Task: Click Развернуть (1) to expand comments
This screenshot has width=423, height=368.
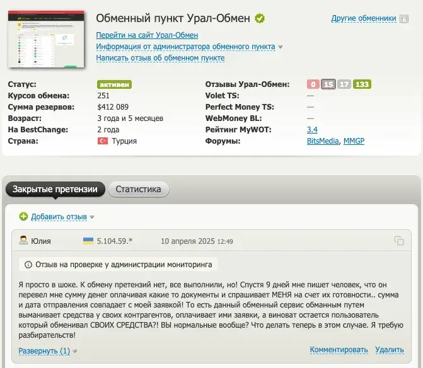Action: tap(44, 351)
